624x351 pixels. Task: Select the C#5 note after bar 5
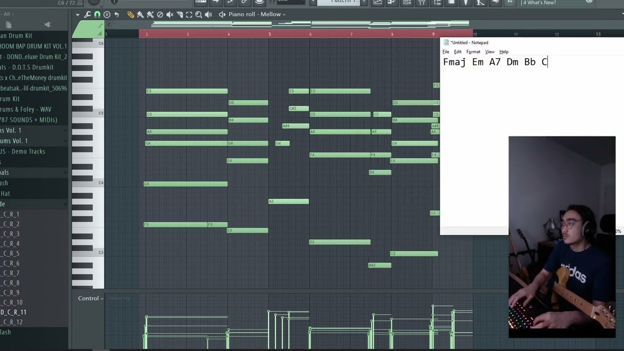point(299,108)
